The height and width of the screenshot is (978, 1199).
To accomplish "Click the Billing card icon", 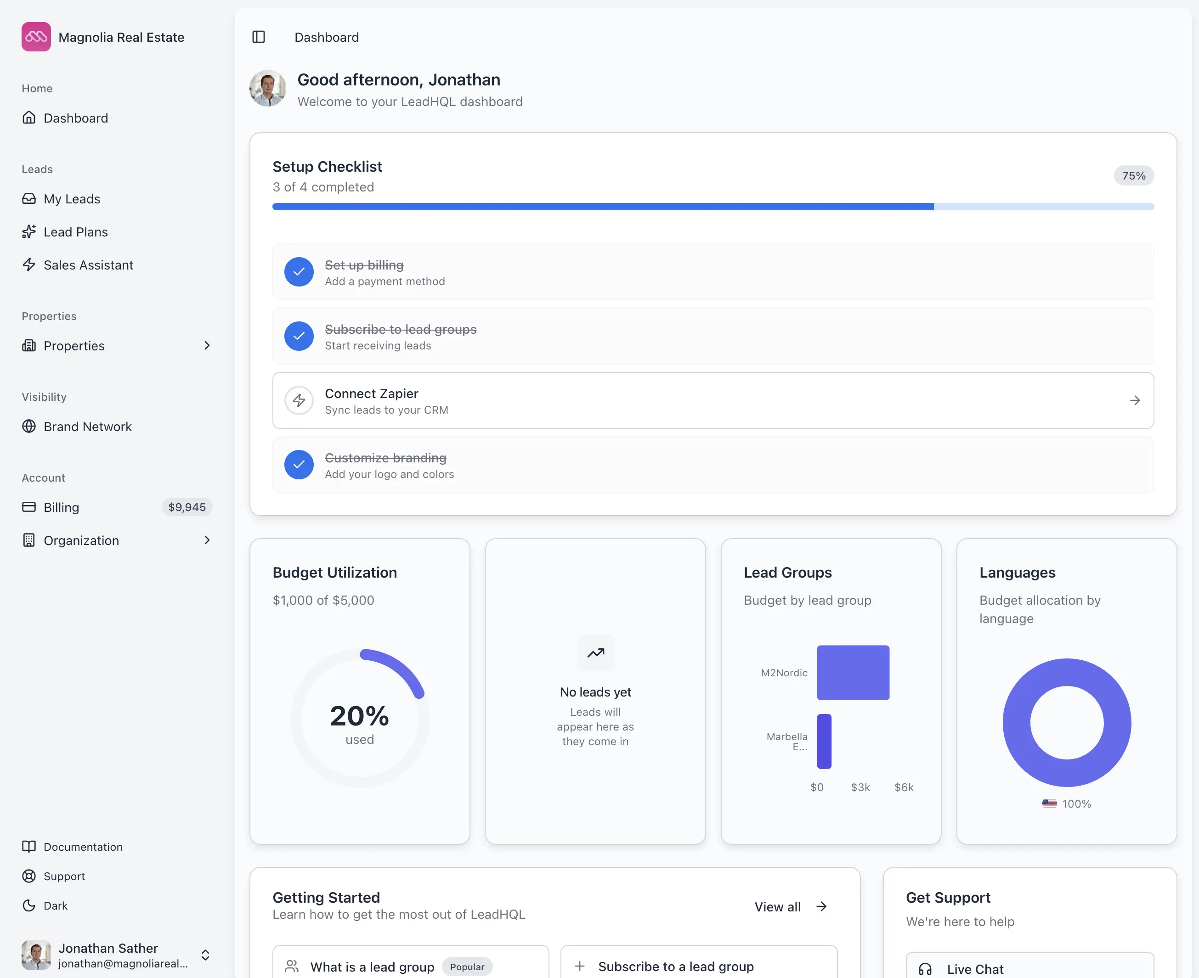I will coord(29,507).
